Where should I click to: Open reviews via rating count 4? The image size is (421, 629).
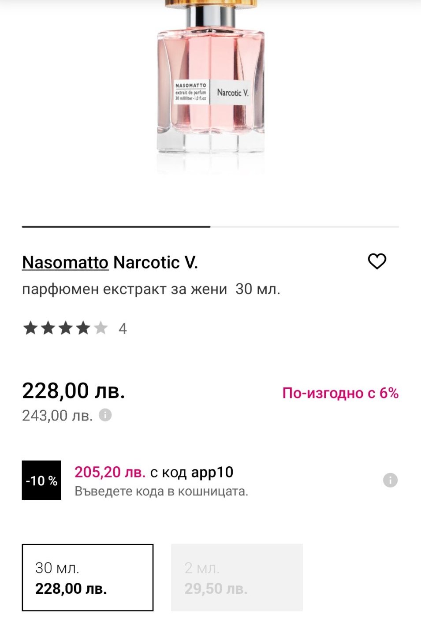pyautogui.click(x=123, y=328)
